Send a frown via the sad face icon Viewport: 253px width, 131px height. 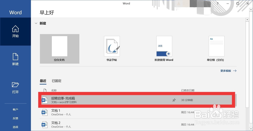point(209,4)
